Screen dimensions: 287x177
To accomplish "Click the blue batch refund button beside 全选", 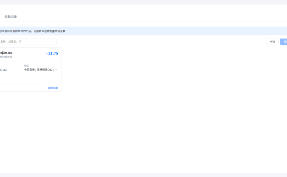I will coord(284,42).
